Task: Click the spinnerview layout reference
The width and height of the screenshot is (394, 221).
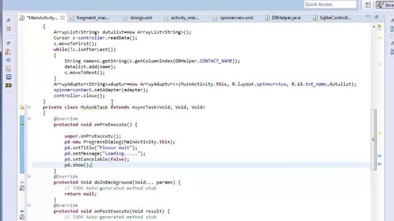Action: [x=271, y=84]
